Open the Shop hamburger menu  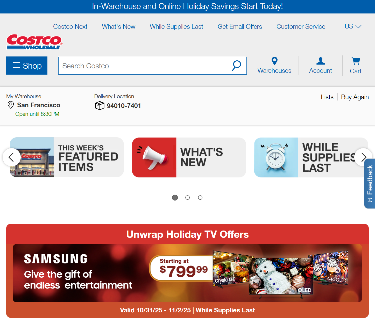(x=27, y=66)
